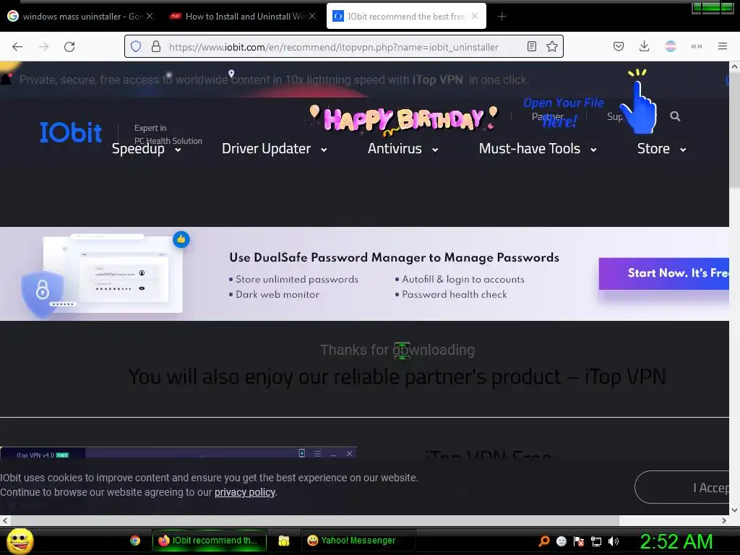
Task: Expand the Antivirus menu
Action: [x=403, y=149]
